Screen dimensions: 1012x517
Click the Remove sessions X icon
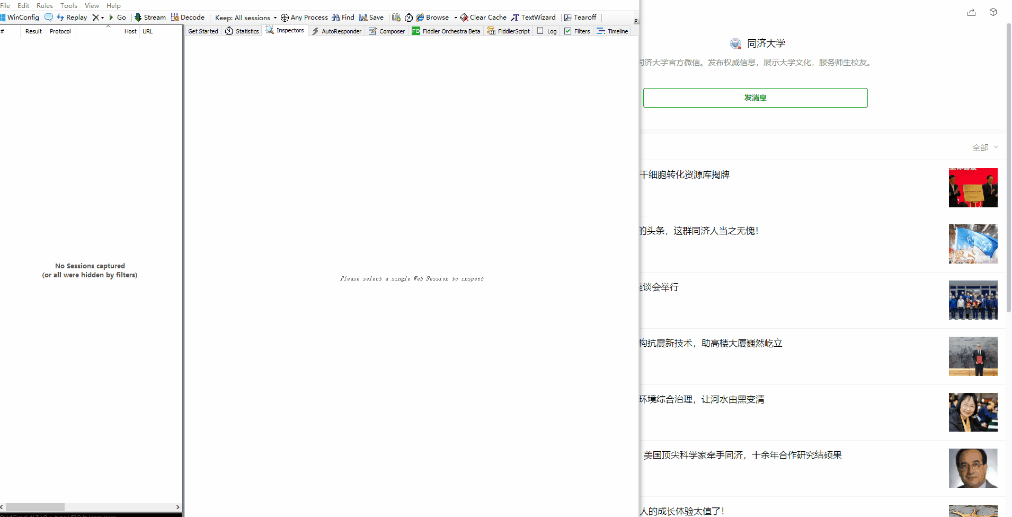coord(95,17)
